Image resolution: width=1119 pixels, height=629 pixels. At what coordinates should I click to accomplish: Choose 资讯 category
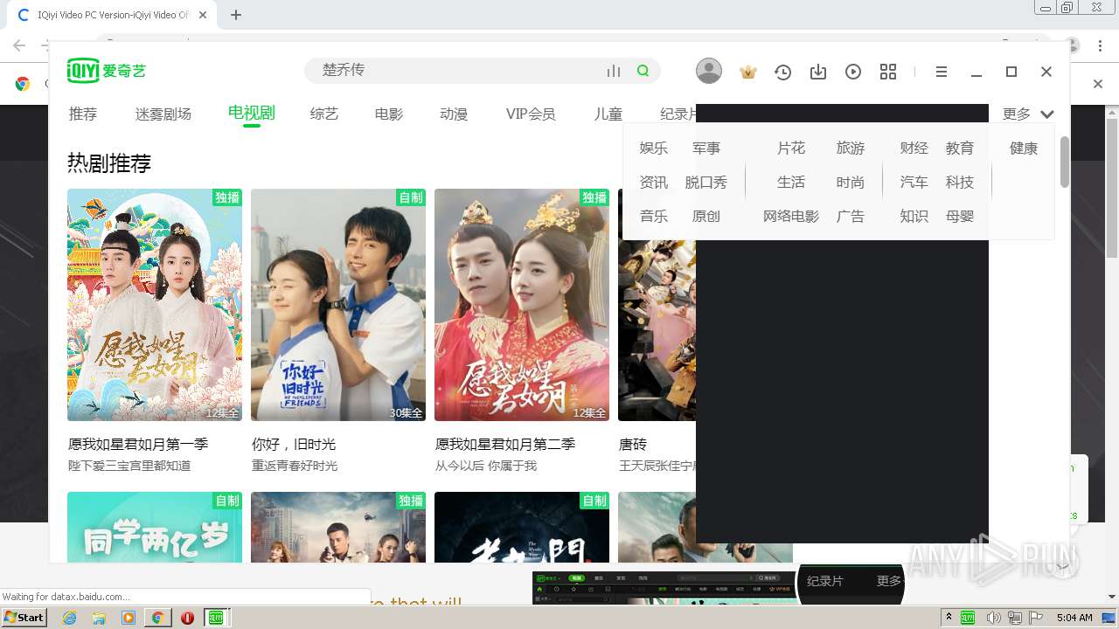[654, 183]
